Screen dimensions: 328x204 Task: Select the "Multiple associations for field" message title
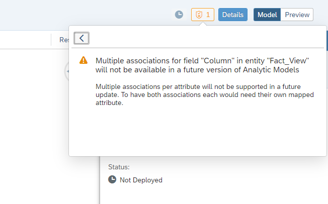pos(202,65)
